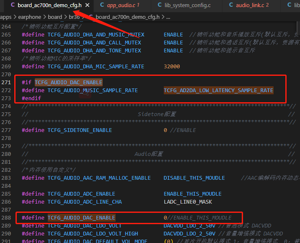This screenshot has width=300, height=243.
Task: Switch to the audio_link.c tab
Action: coord(252,5)
